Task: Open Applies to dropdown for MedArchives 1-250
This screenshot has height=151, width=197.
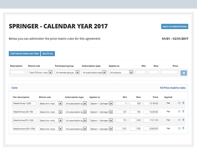Action: (101, 103)
